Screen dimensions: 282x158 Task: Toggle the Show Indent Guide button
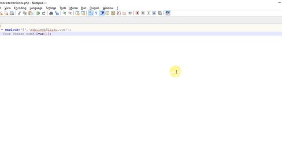[x=102, y=13]
